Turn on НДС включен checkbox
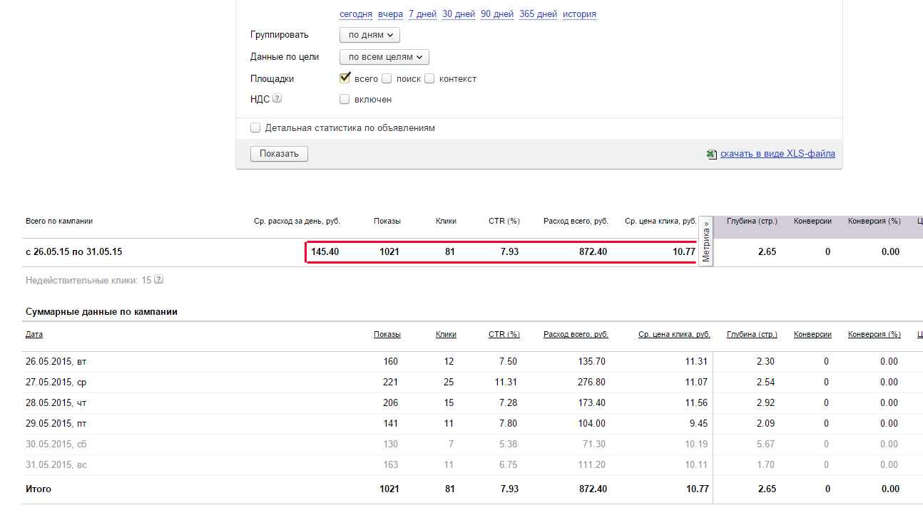Screen dimensions: 923x515 pyautogui.click(x=345, y=99)
